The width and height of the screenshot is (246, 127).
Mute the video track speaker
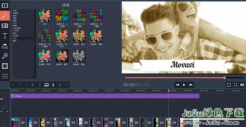pos(7,112)
